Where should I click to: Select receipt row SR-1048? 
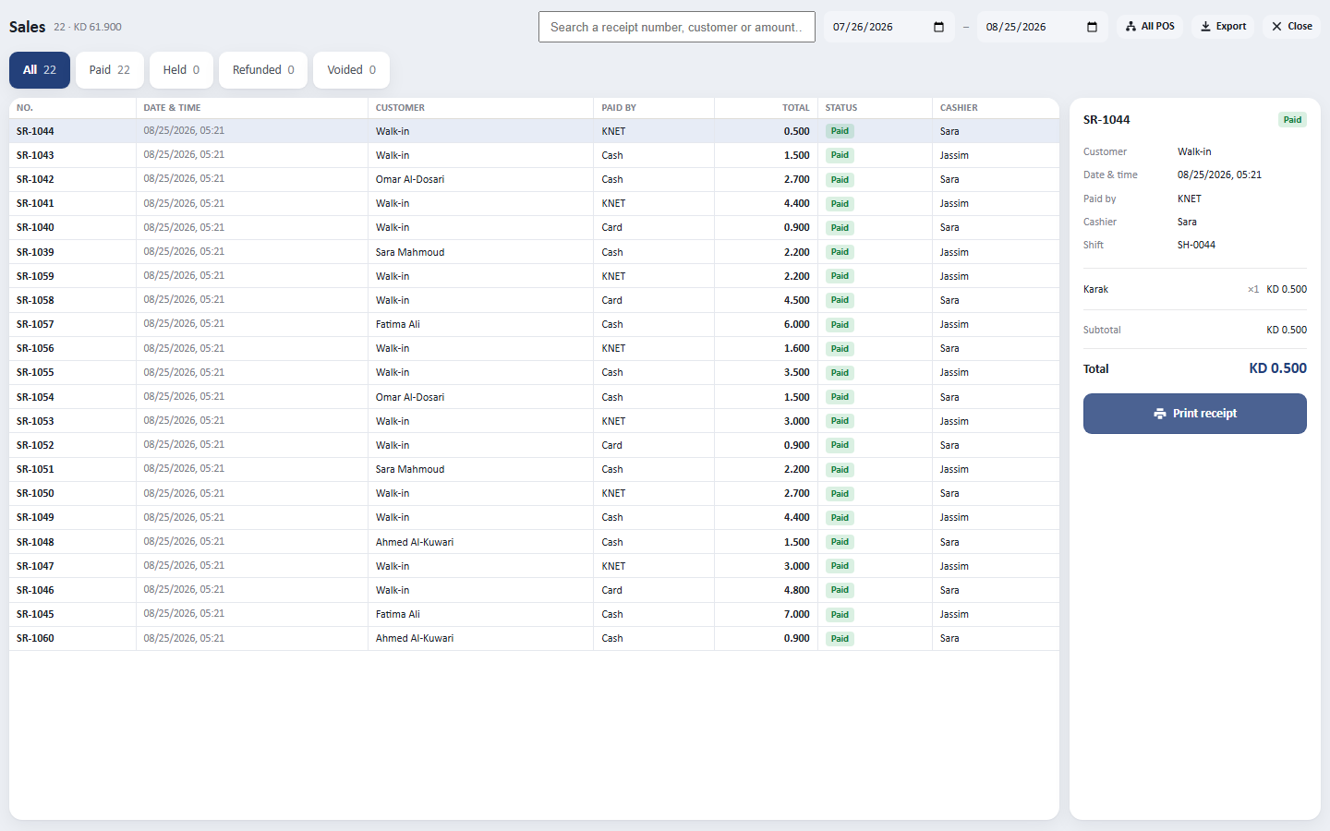click(x=534, y=542)
